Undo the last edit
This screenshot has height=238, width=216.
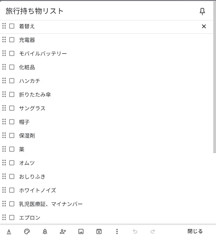click(x=135, y=232)
